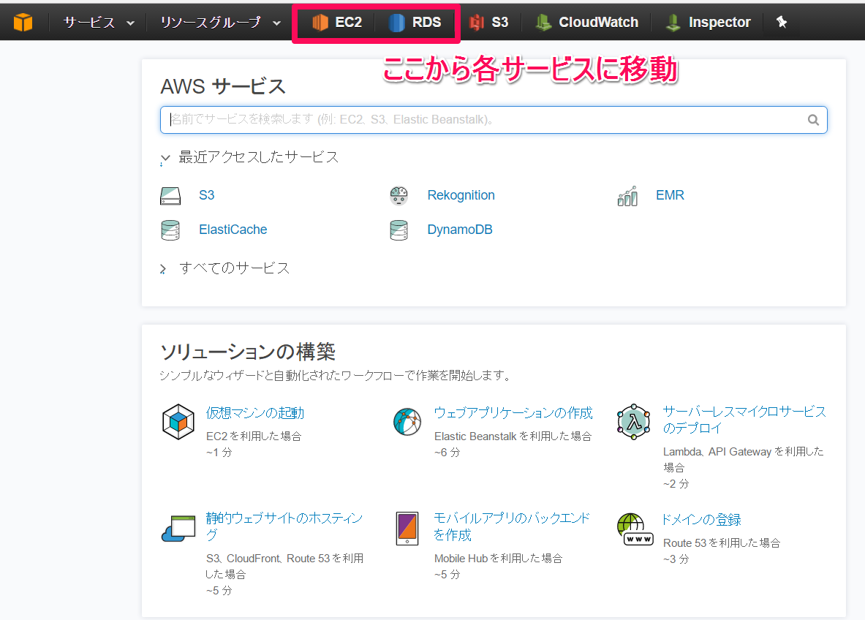Click the mobile app tablet icon

(x=407, y=529)
